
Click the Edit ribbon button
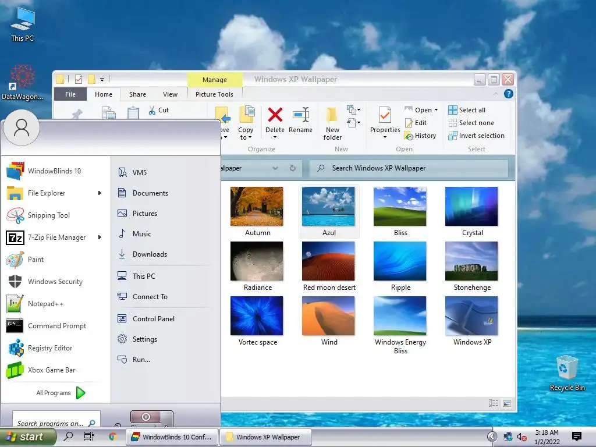[x=416, y=123]
